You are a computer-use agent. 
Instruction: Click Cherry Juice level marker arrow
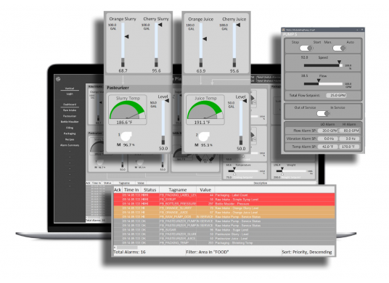click(238, 25)
